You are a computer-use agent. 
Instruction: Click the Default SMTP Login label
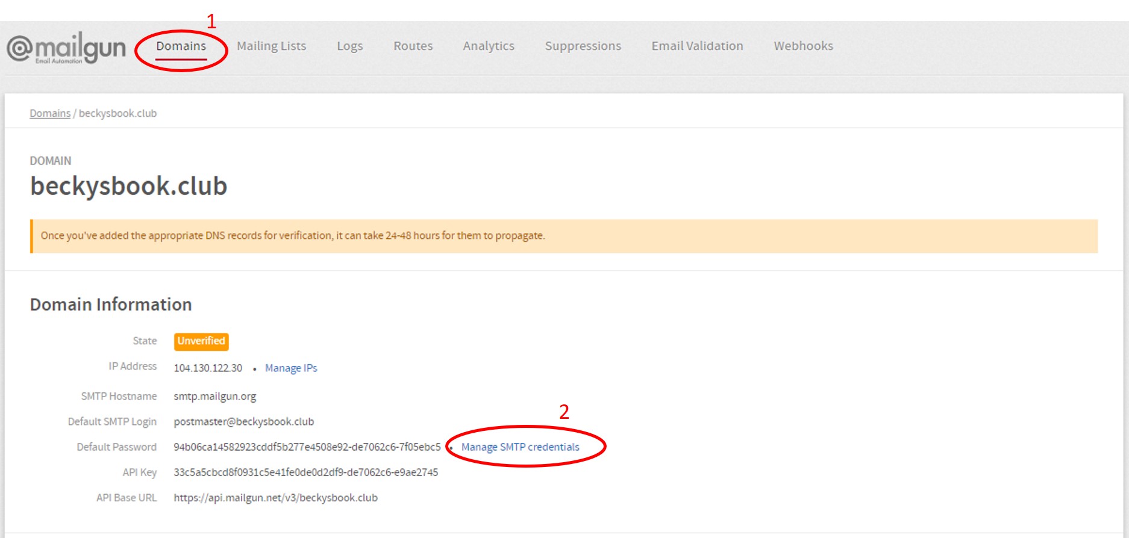112,421
